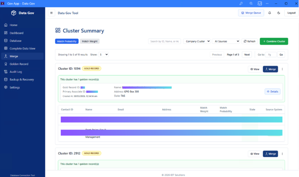Click the Match Weight column header
The image size is (299, 177).
(x=204, y=109)
